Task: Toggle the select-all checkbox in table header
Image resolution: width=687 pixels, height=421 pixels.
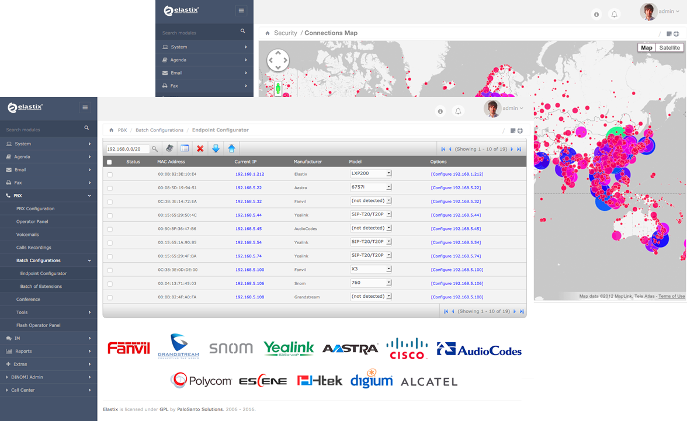Action: (109, 162)
